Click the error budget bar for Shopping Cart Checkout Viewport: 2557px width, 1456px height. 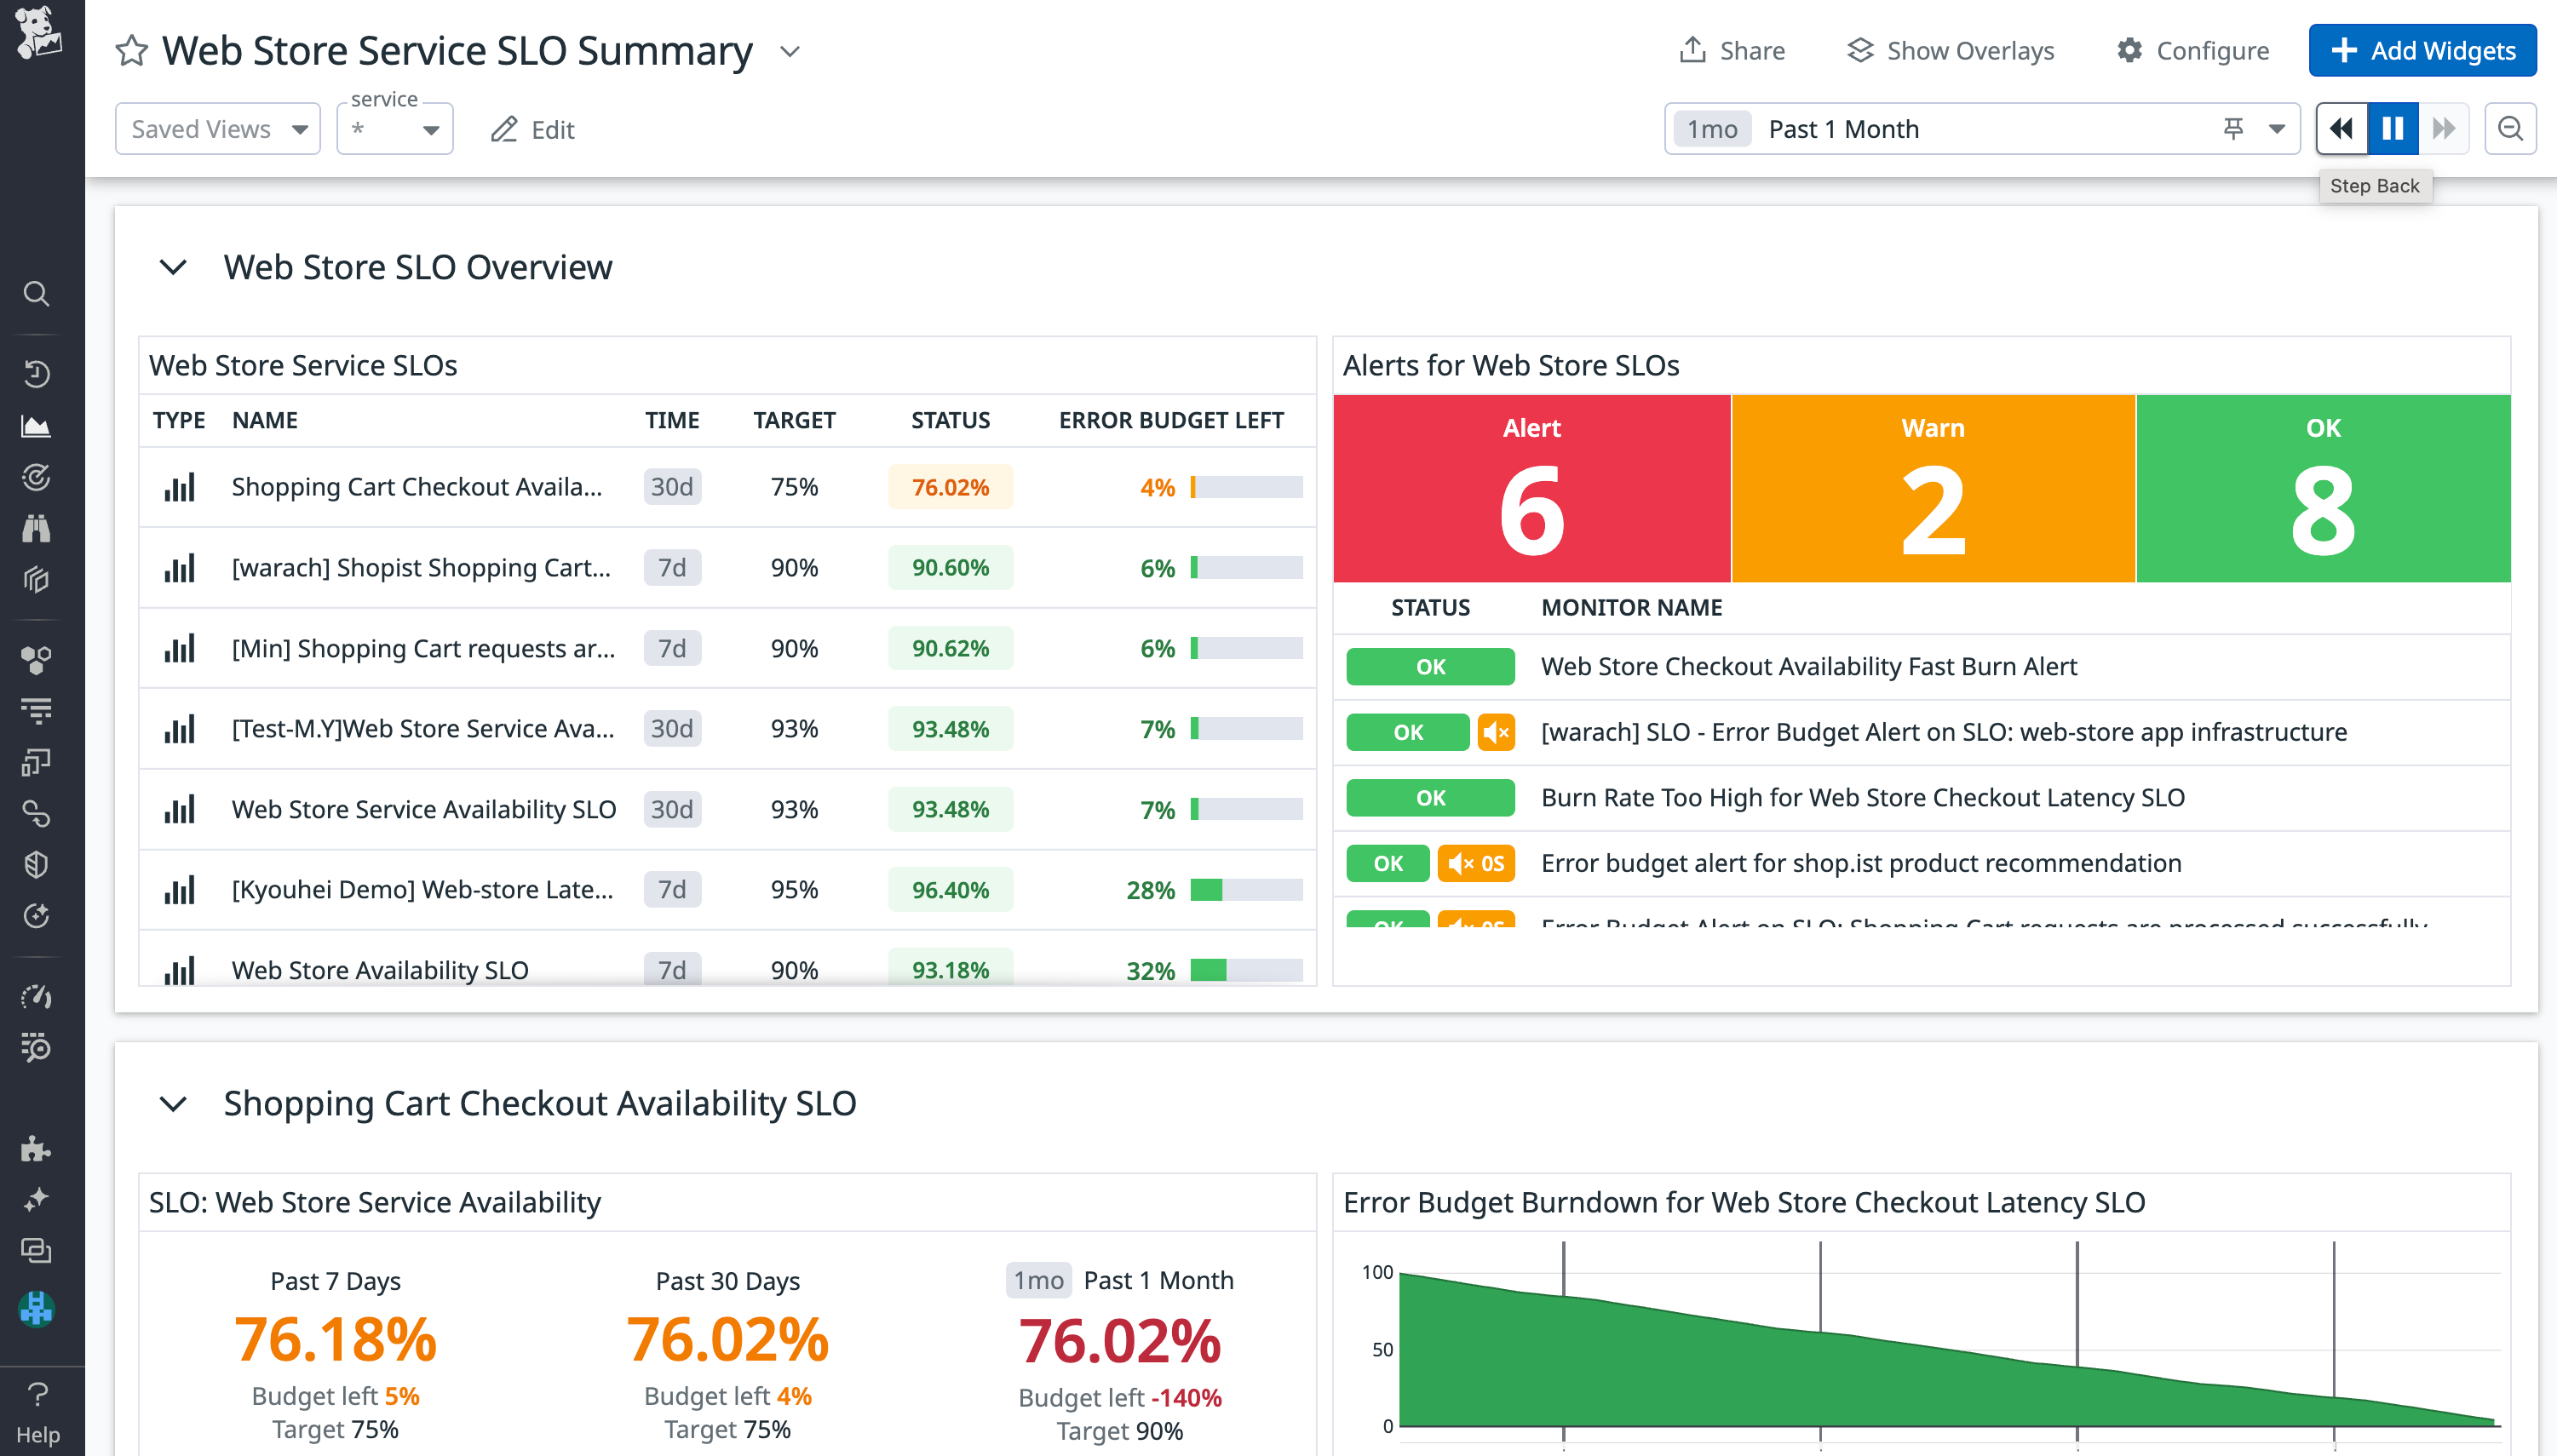click(1246, 487)
